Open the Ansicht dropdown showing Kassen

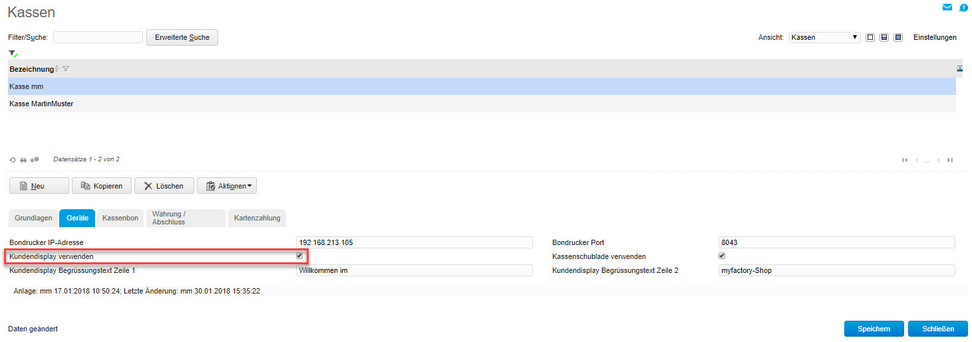825,37
